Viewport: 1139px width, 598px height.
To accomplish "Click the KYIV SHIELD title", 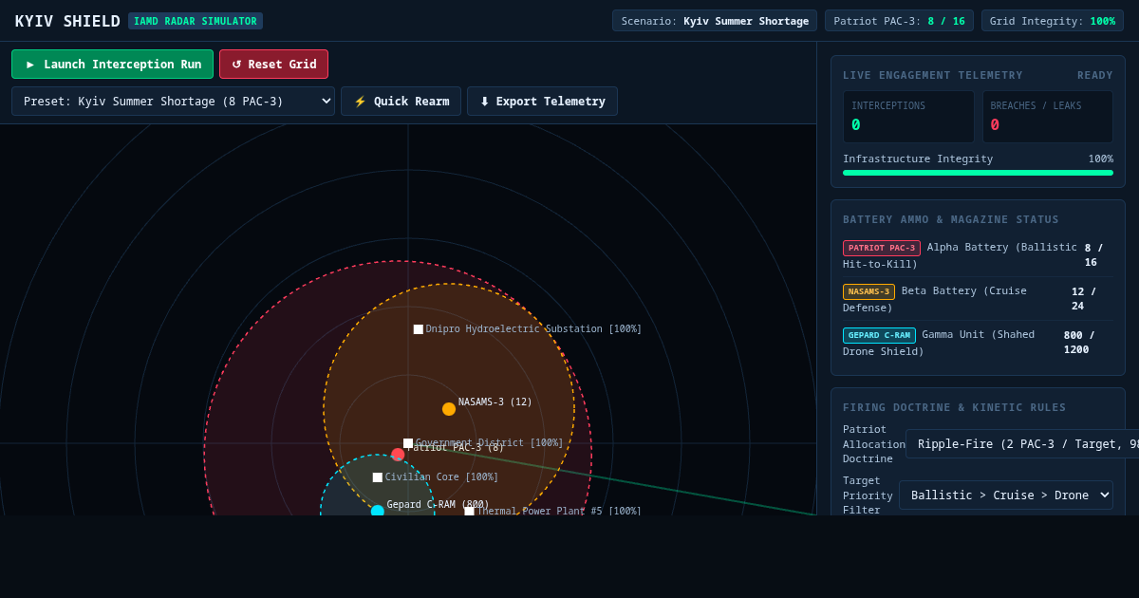I will pyautogui.click(x=67, y=21).
